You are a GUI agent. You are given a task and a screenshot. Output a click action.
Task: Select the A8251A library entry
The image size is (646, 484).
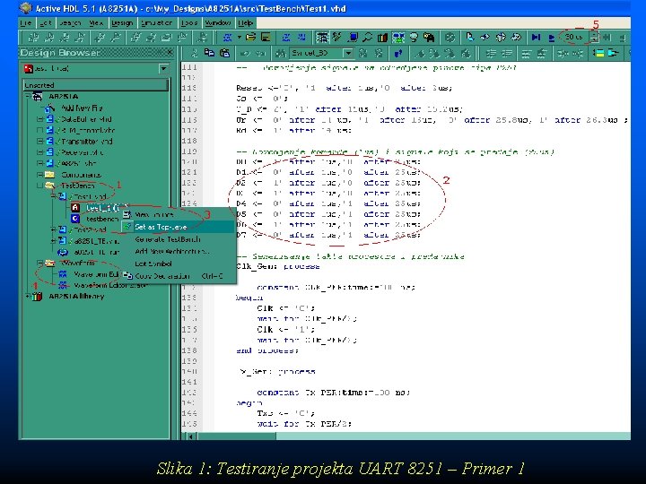(x=76, y=297)
